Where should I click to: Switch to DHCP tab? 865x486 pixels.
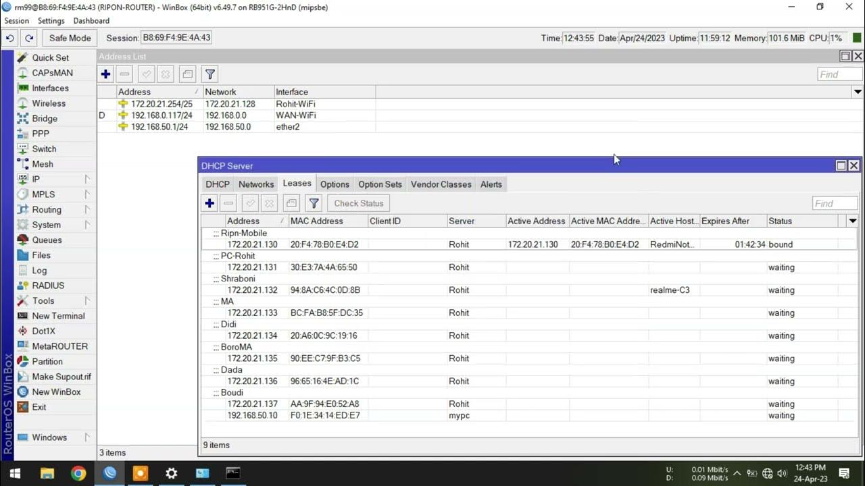pos(218,184)
